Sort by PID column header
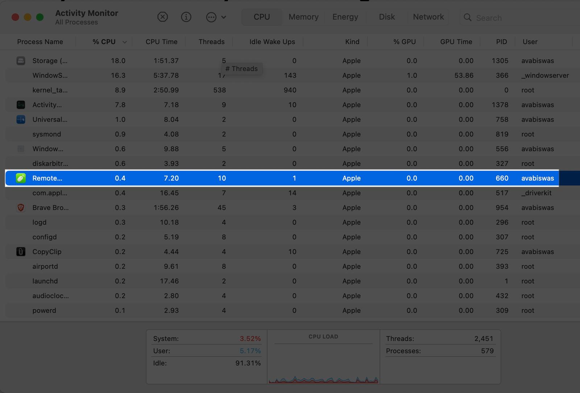This screenshot has height=393, width=580. 502,42
